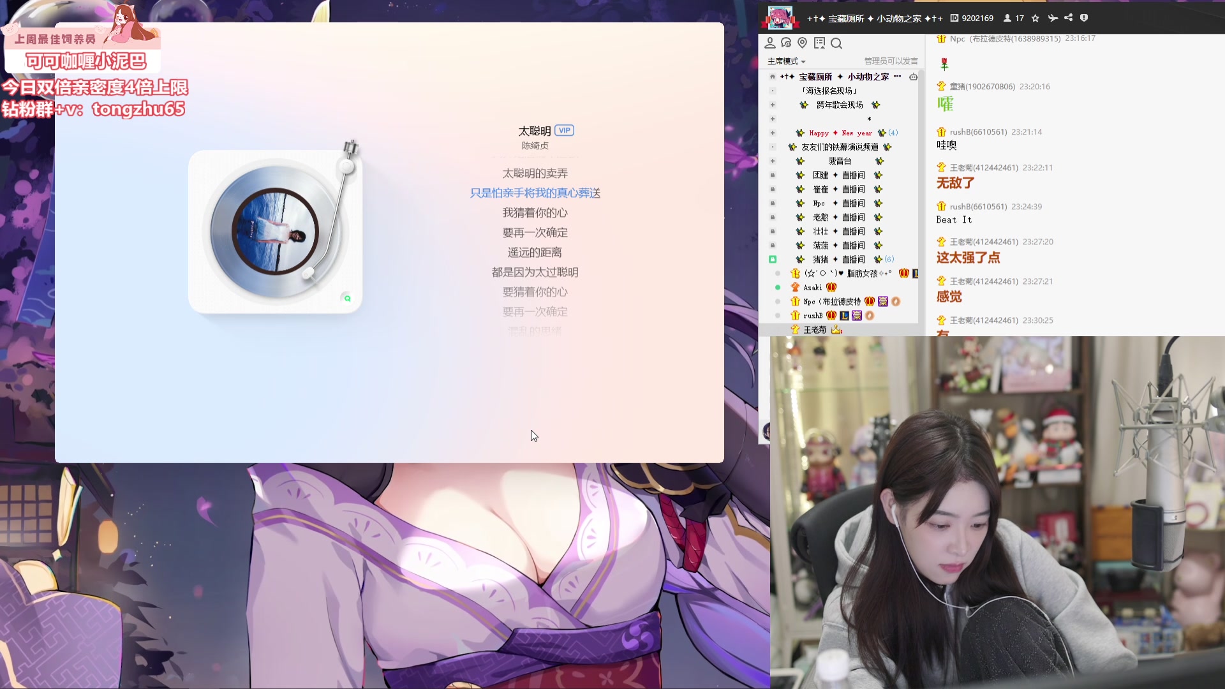
Task: Click the ellipsis after channel name 小动物之家
Action: tap(897, 77)
